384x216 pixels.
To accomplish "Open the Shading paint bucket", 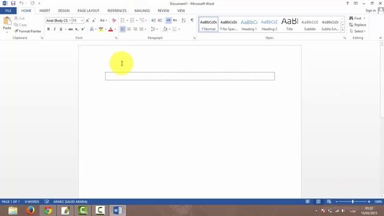I will tap(166, 29).
